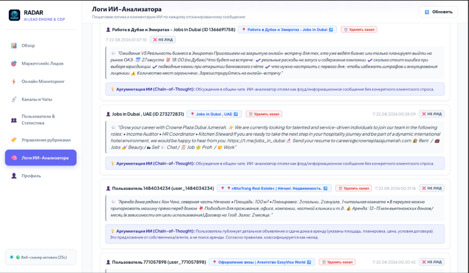
Task: Click the RADAR logo icon
Action: (14, 15)
